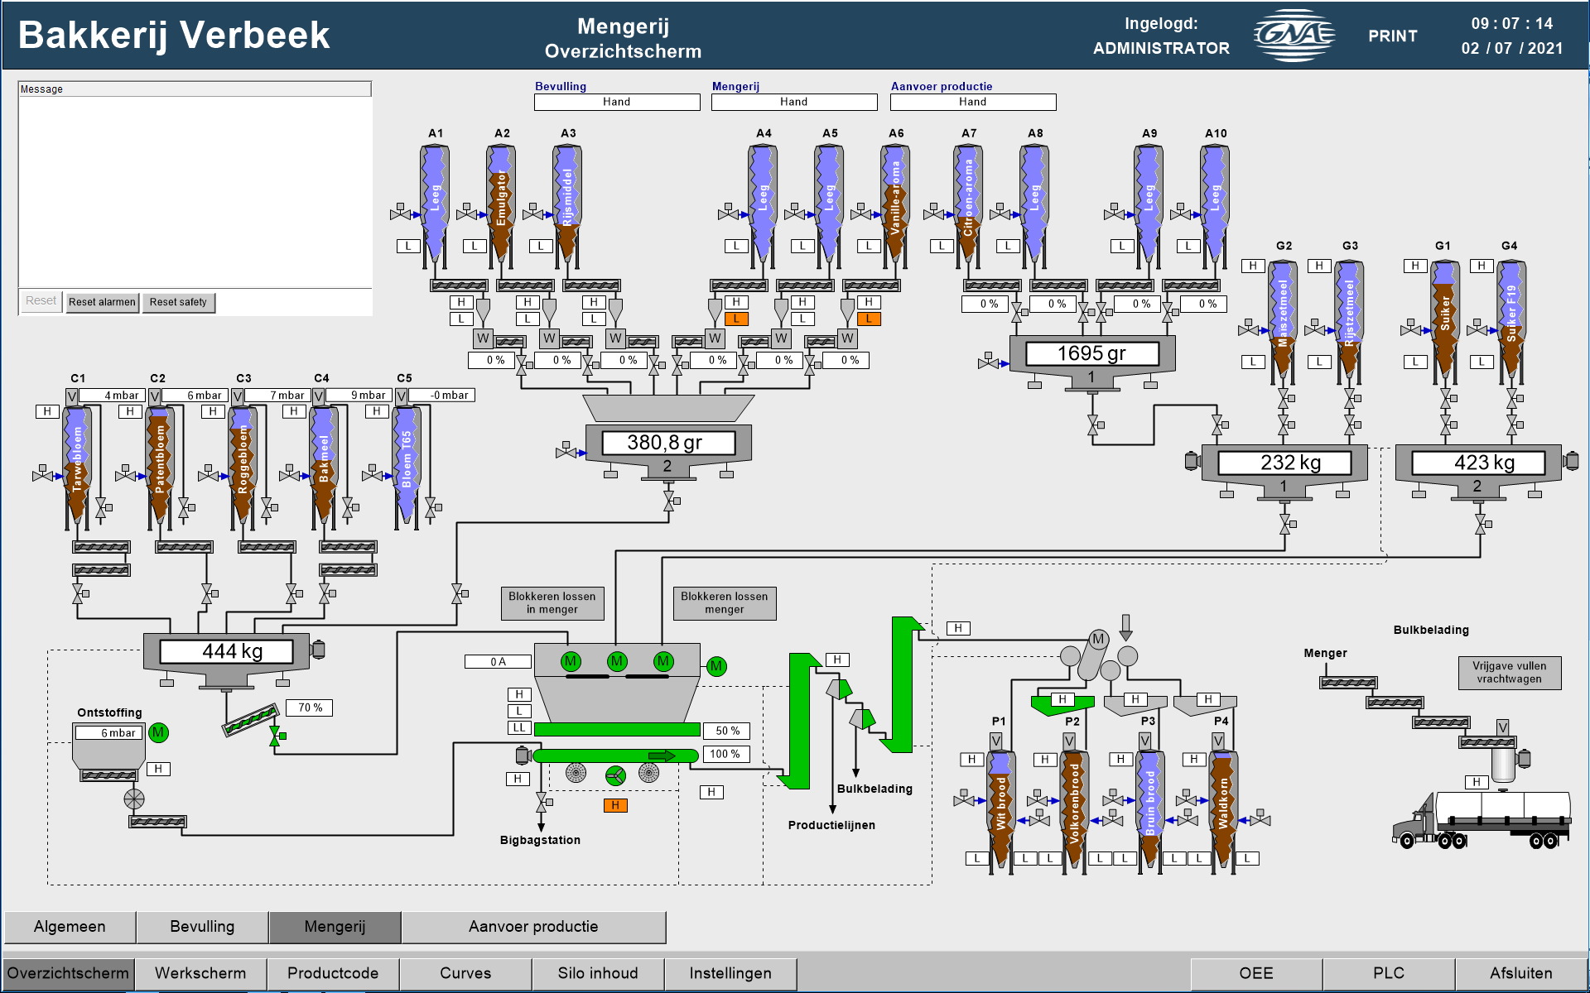1590x993 pixels.
Task: Click the 423 kg weigher display
Action: (x=1478, y=463)
